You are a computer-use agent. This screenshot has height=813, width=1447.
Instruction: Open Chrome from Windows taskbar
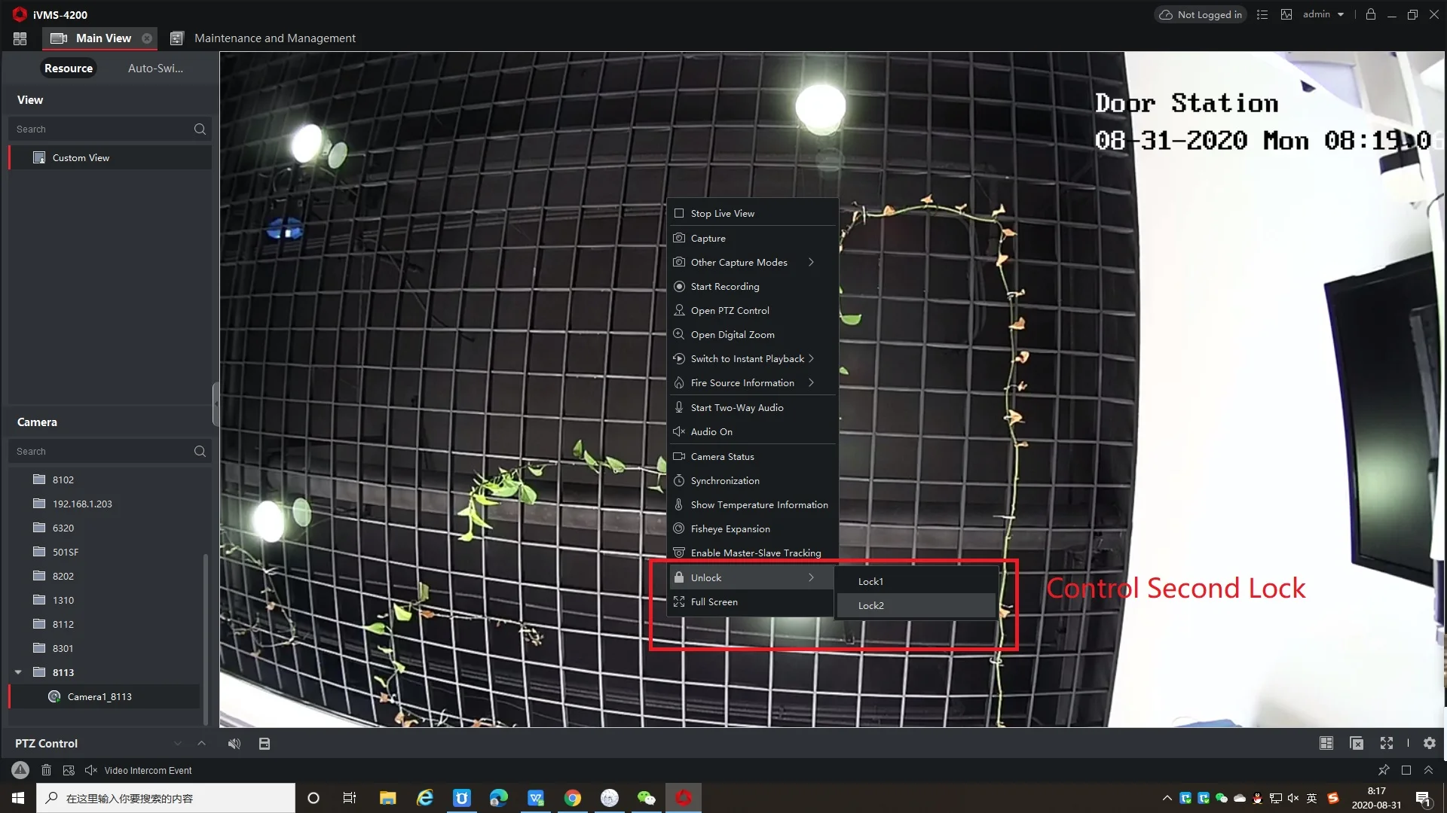[x=573, y=798]
